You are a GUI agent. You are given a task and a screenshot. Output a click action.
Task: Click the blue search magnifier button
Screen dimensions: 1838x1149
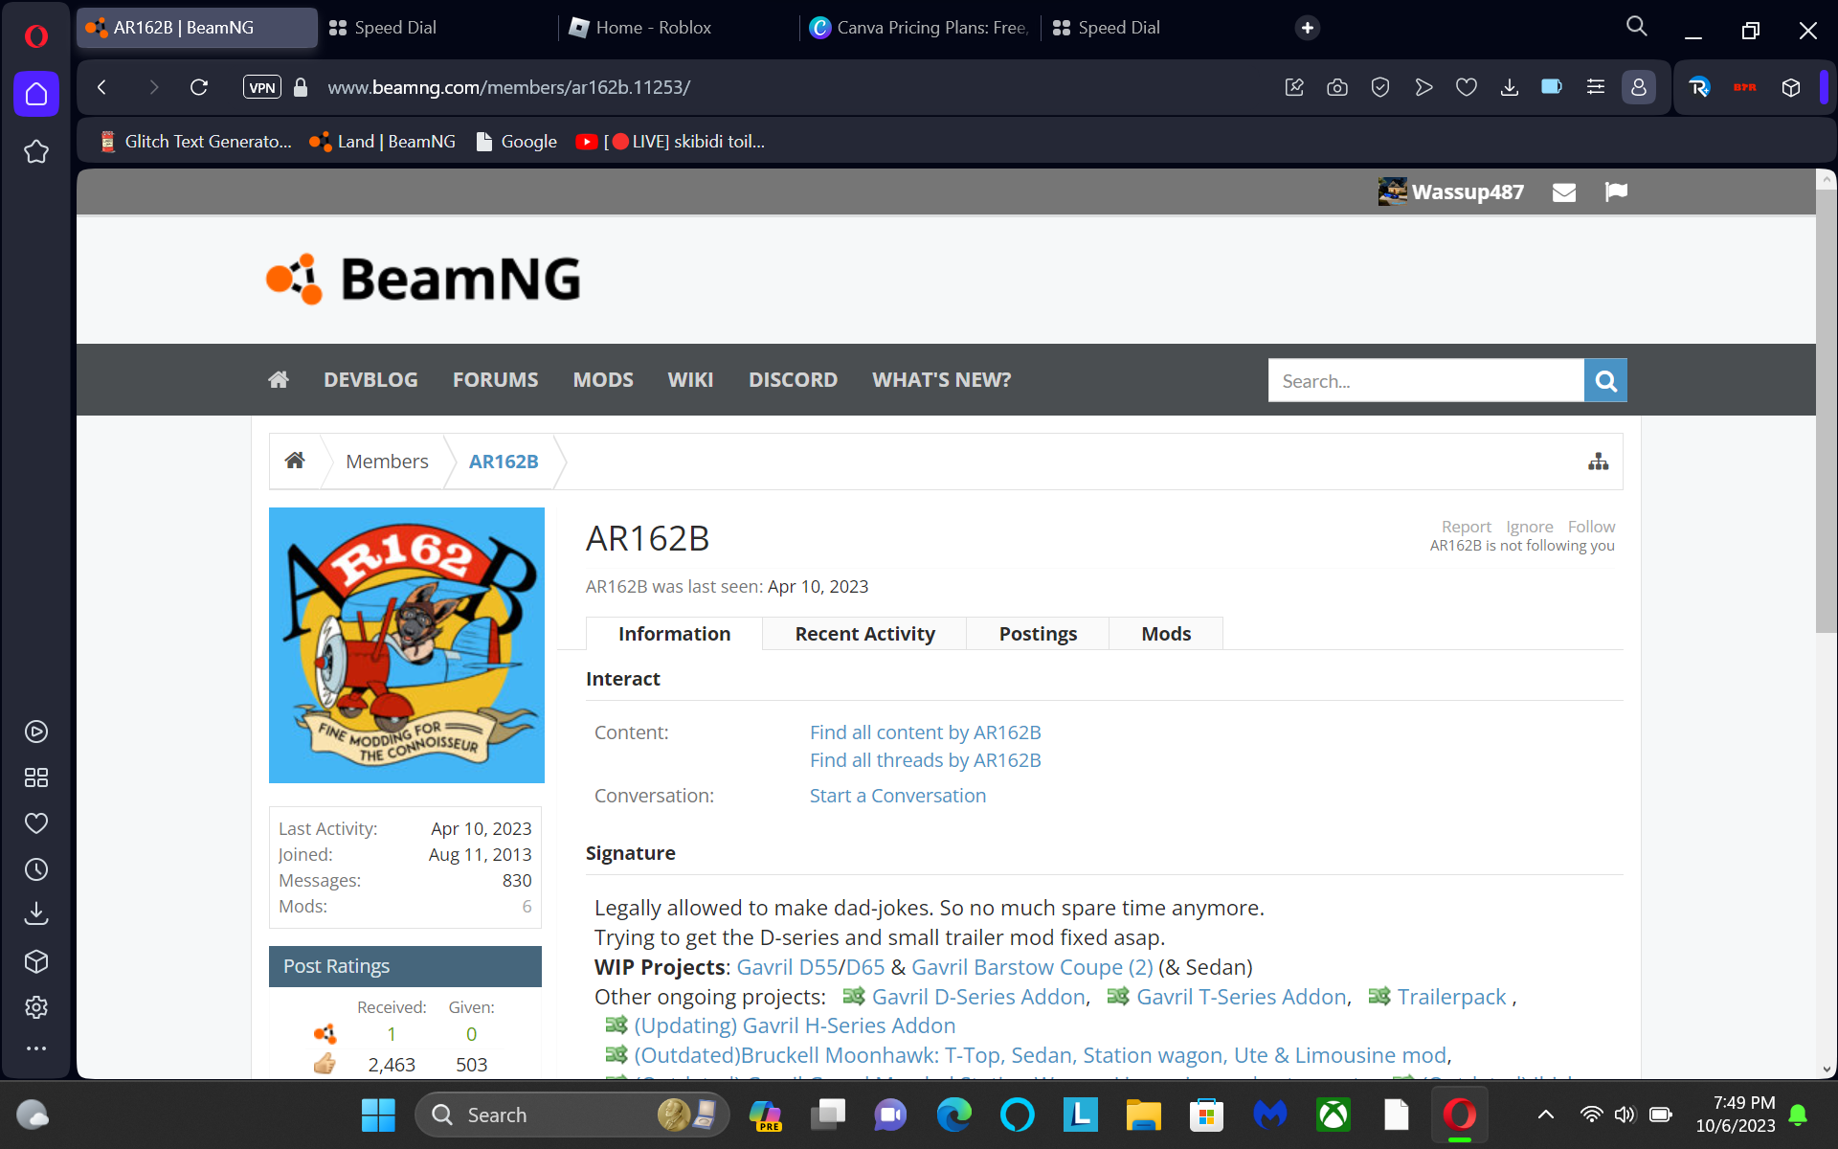[1605, 381]
